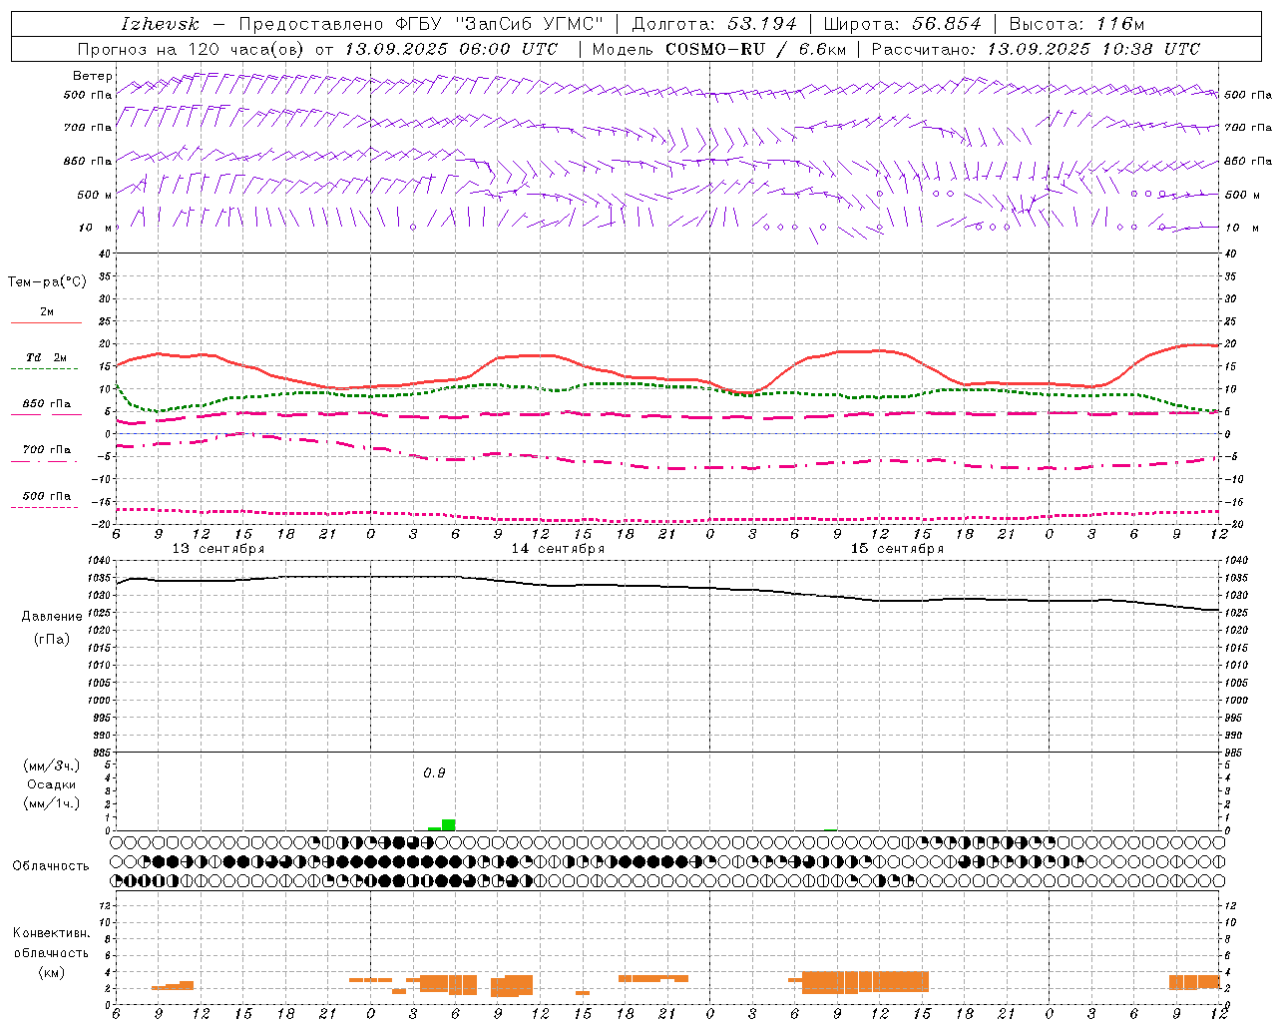
Task: Select the Тем-ра(°C) temperature axis title
Action: pyautogui.click(x=47, y=282)
